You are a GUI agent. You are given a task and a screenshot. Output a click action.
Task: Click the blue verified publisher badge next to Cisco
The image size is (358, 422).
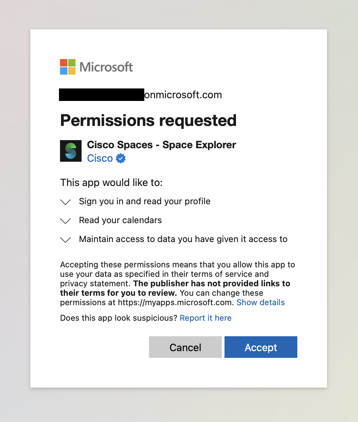tap(120, 158)
